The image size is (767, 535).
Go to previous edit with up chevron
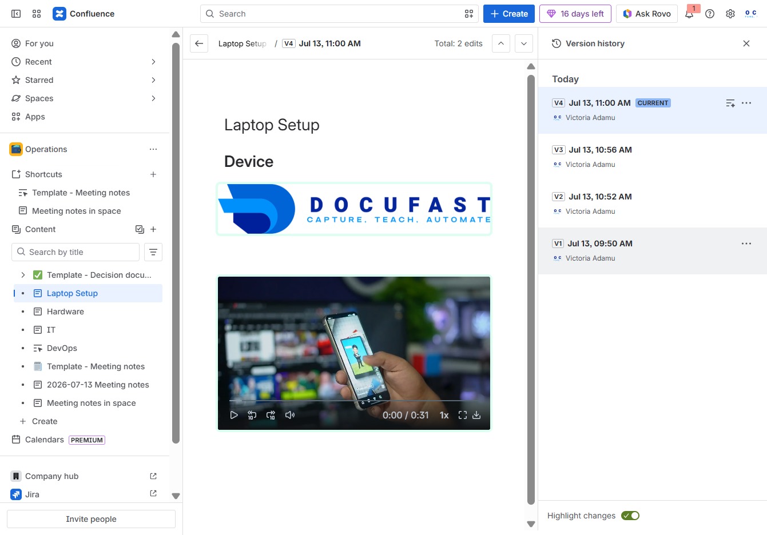click(501, 43)
